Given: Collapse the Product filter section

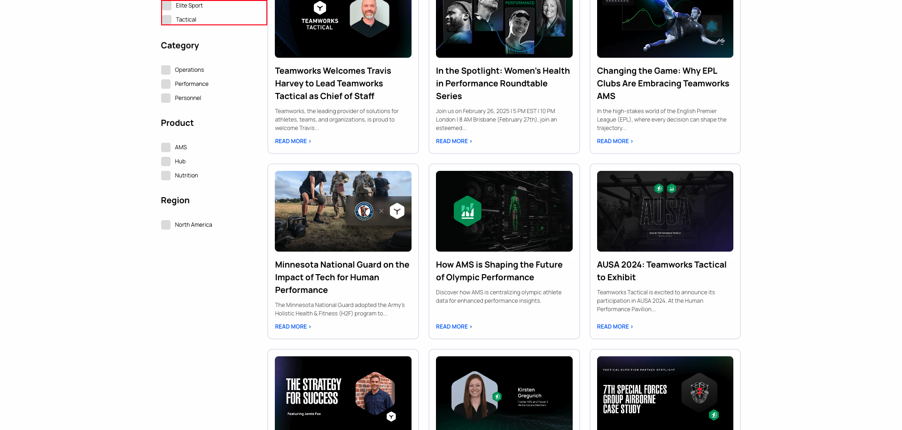Looking at the screenshot, I should [177, 123].
